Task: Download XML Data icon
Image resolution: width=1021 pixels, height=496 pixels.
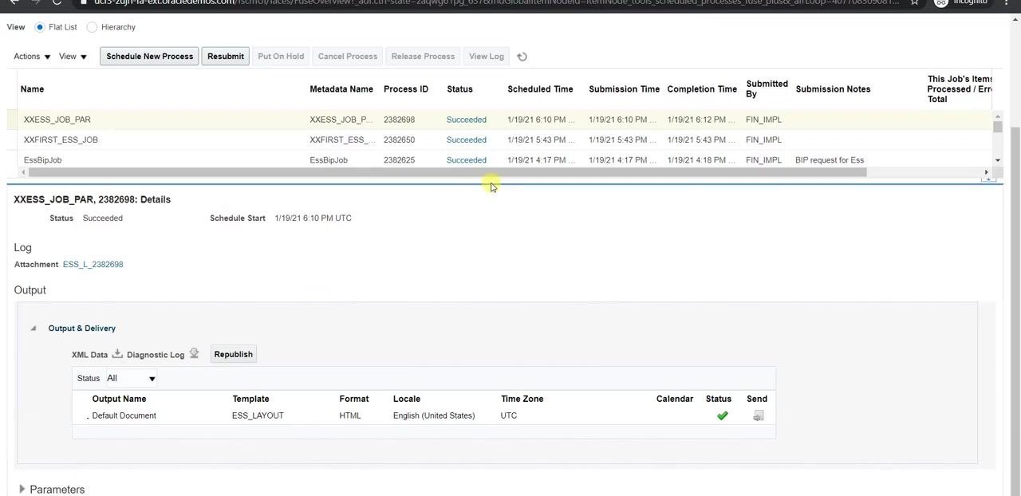Action: [117, 354]
